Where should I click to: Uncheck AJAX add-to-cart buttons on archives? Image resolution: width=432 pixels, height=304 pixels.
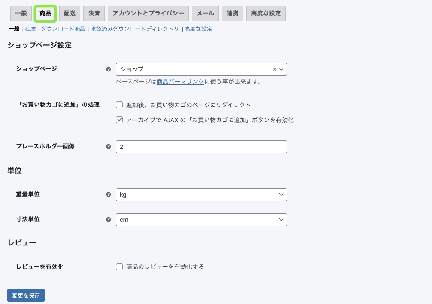pos(119,120)
